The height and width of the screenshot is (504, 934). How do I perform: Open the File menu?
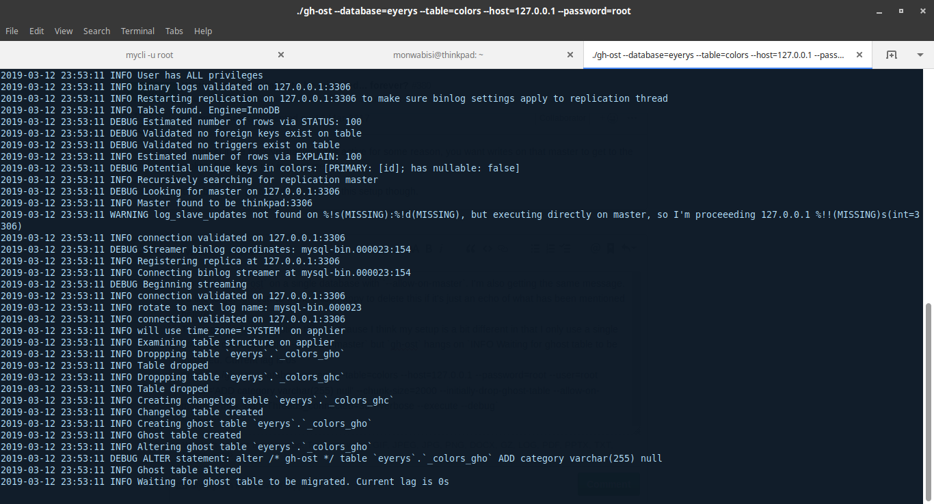[x=12, y=31]
